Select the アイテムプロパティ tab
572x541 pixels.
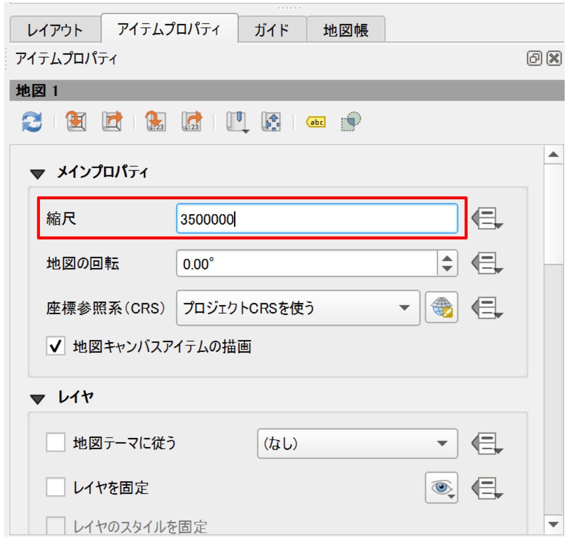pos(169,29)
